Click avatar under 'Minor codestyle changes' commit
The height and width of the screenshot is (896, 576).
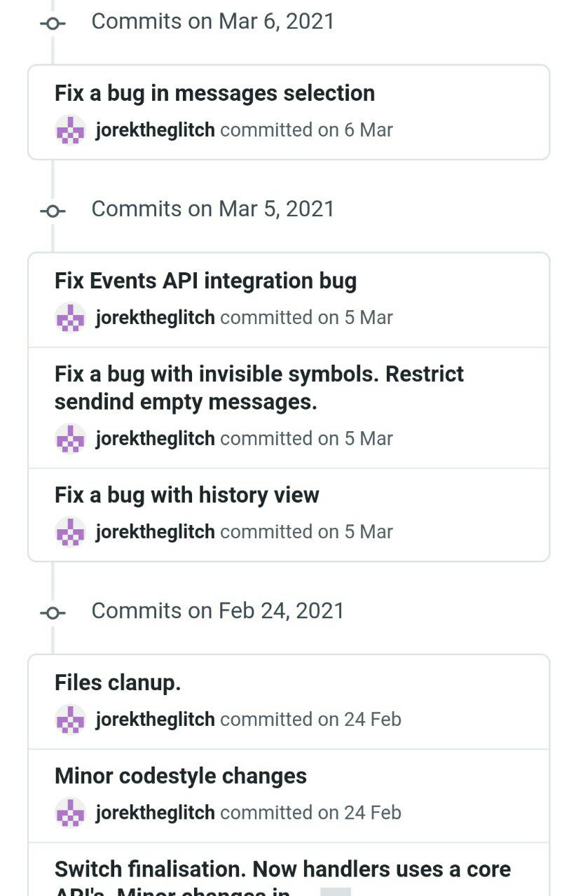tap(70, 813)
